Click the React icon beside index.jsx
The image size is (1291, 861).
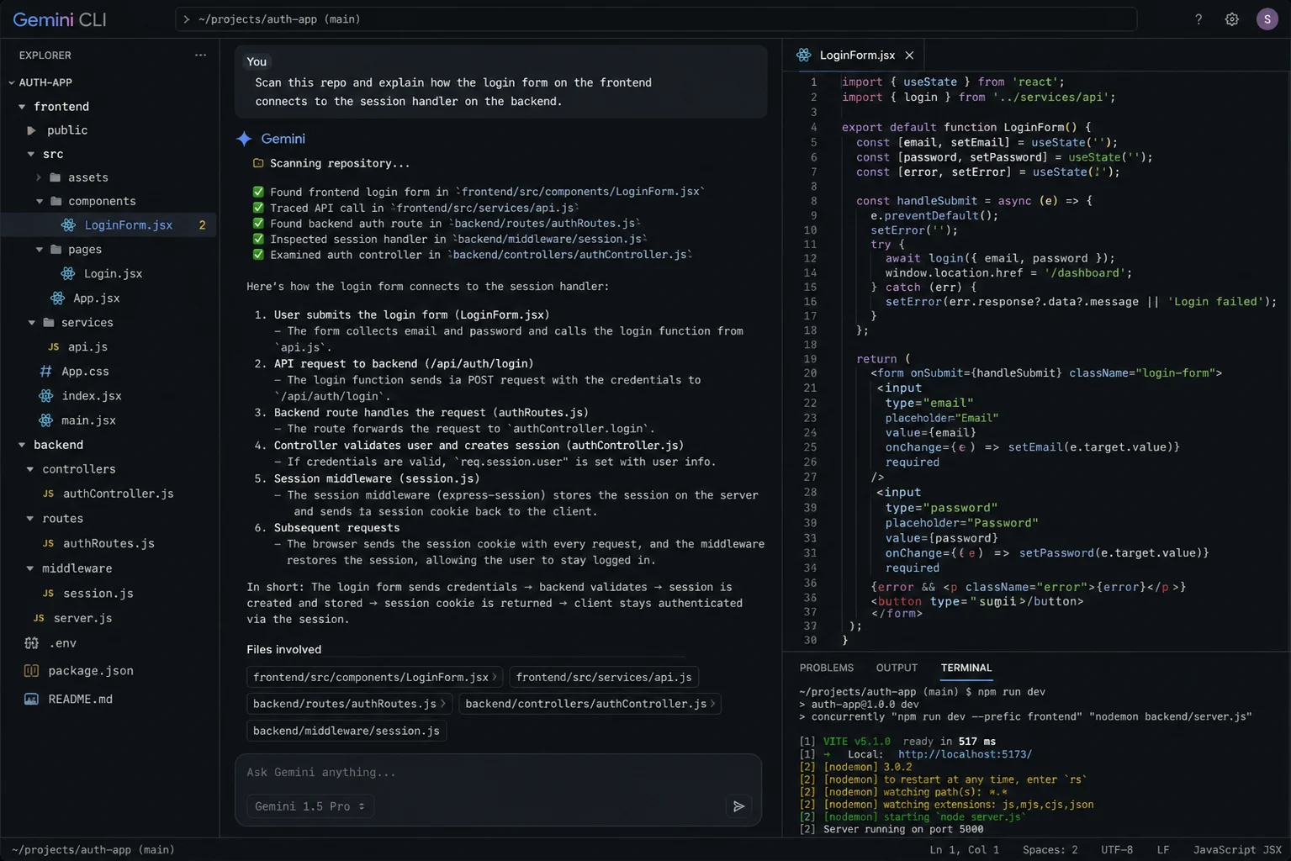[x=46, y=395]
